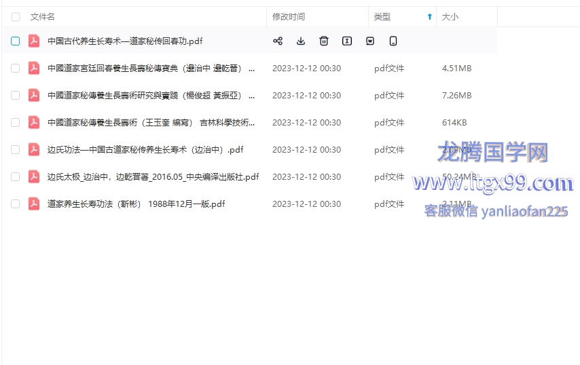Check the box for 中国古代养生长寿术—道家秘传回春功.pdf
580x365 pixels.
pyautogui.click(x=15, y=41)
